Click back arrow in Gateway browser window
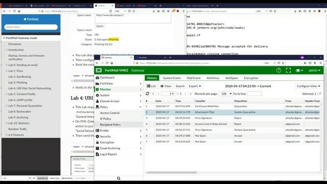The image size is (327, 184). (x=97, y=63)
